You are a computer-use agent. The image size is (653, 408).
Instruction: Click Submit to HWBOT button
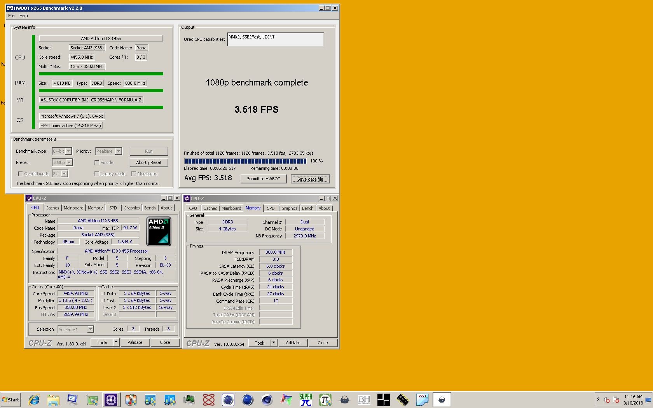[x=264, y=179]
